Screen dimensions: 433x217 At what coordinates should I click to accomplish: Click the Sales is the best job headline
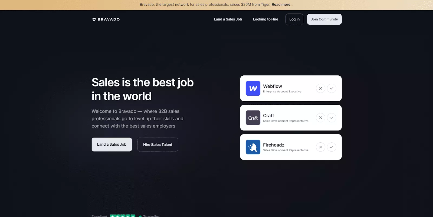(143, 89)
